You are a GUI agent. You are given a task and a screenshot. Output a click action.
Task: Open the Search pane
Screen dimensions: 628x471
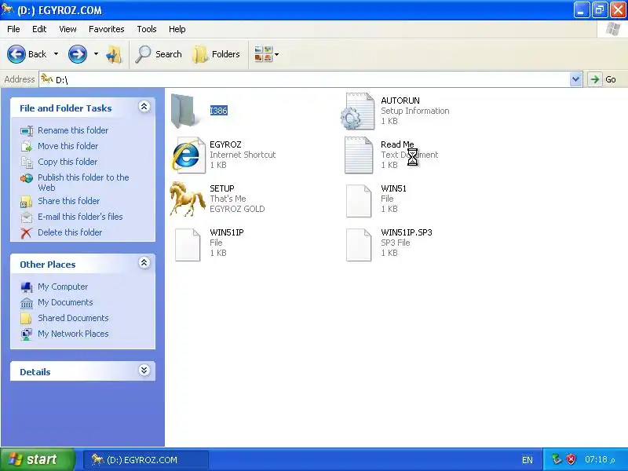pos(159,54)
